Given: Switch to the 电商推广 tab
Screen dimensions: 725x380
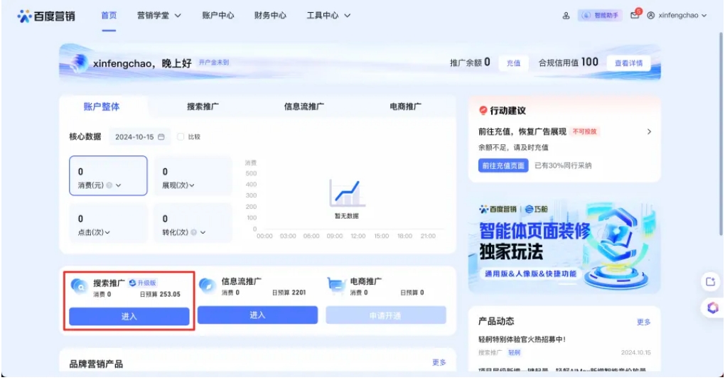Looking at the screenshot, I should [405, 107].
